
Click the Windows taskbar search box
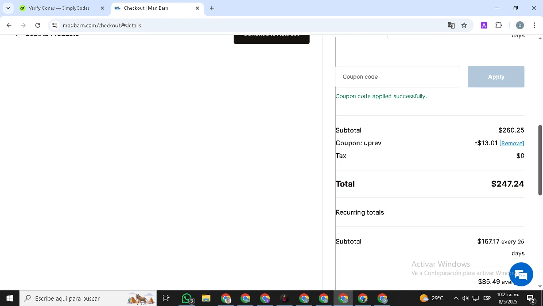tap(88, 298)
